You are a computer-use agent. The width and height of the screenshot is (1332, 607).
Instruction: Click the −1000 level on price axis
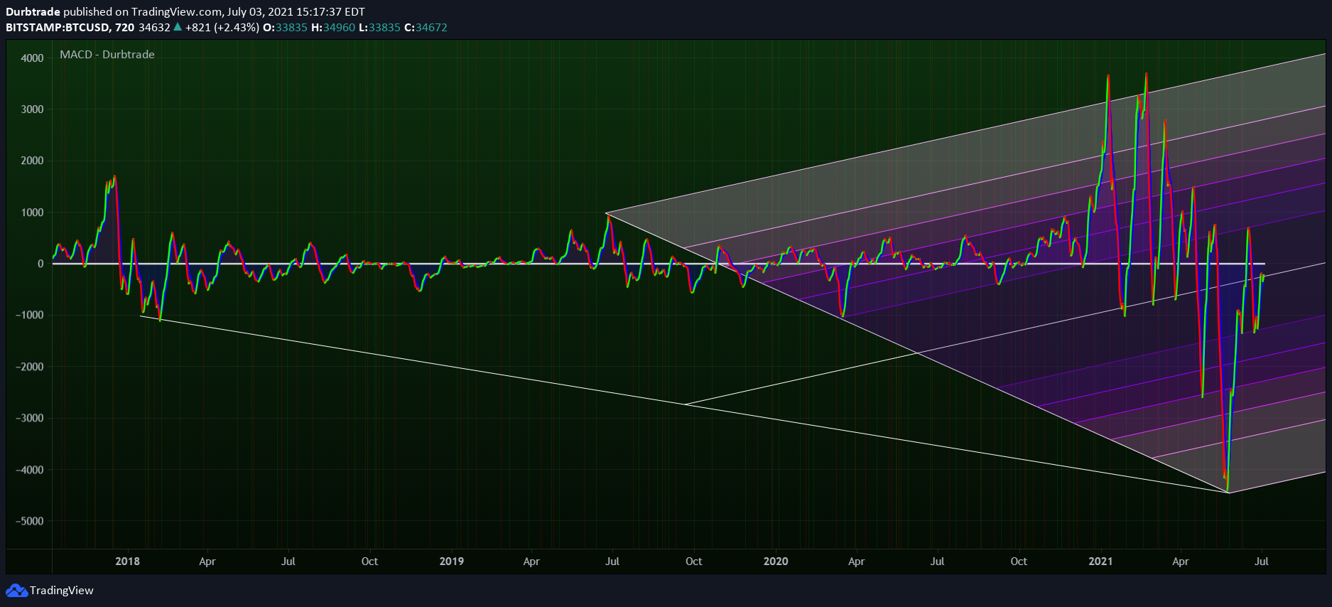coord(29,315)
